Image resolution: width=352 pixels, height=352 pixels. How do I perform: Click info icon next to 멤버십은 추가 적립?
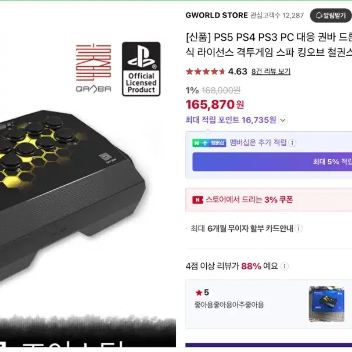pyautogui.click(x=292, y=143)
